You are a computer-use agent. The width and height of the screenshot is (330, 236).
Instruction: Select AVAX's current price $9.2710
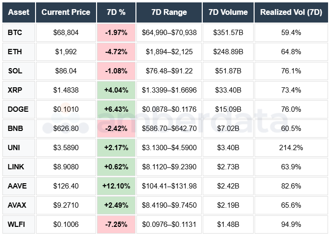click(66, 205)
